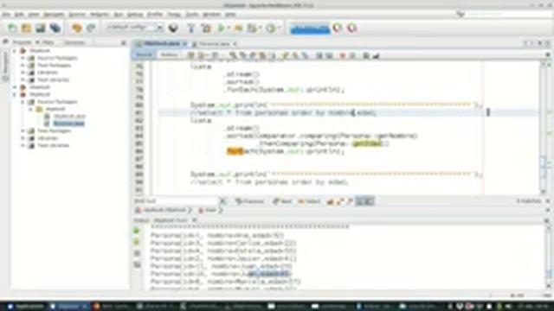Collapse the package containing the Java files
The height and width of the screenshot is (311, 554).
point(31,109)
